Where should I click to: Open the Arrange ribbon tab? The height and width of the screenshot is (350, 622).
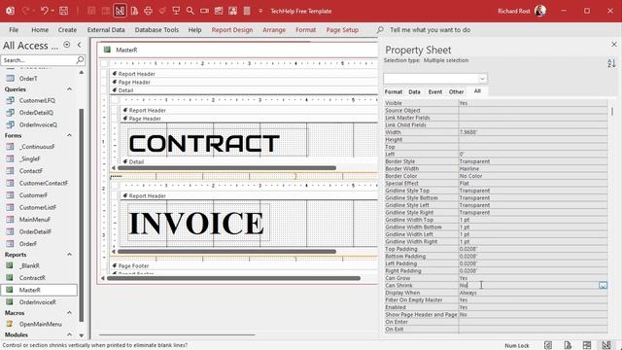click(x=274, y=30)
